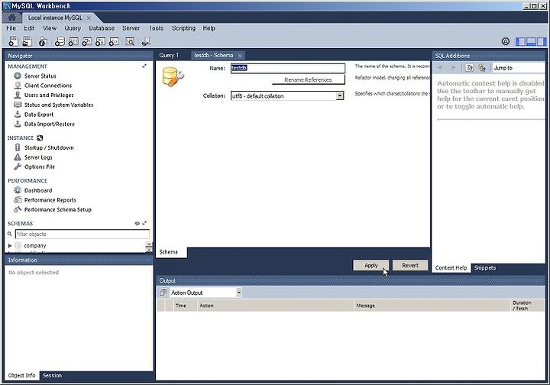Click the SQL Additions back arrow
The image size is (550, 385).
[x=440, y=68]
